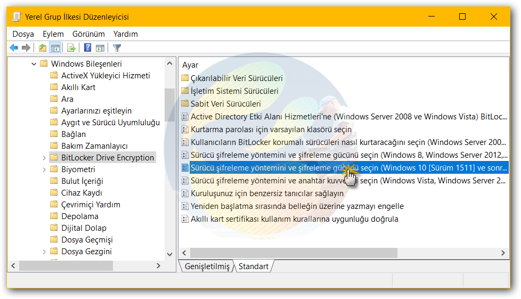521x299 pixels.
Task: Click the settings list horizontal scrollbar thumb
Action: [x=294, y=253]
